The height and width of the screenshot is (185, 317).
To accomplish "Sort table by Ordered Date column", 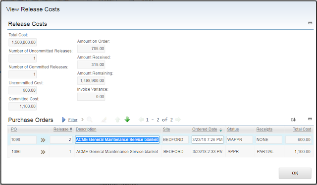I will pyautogui.click(x=205, y=129).
